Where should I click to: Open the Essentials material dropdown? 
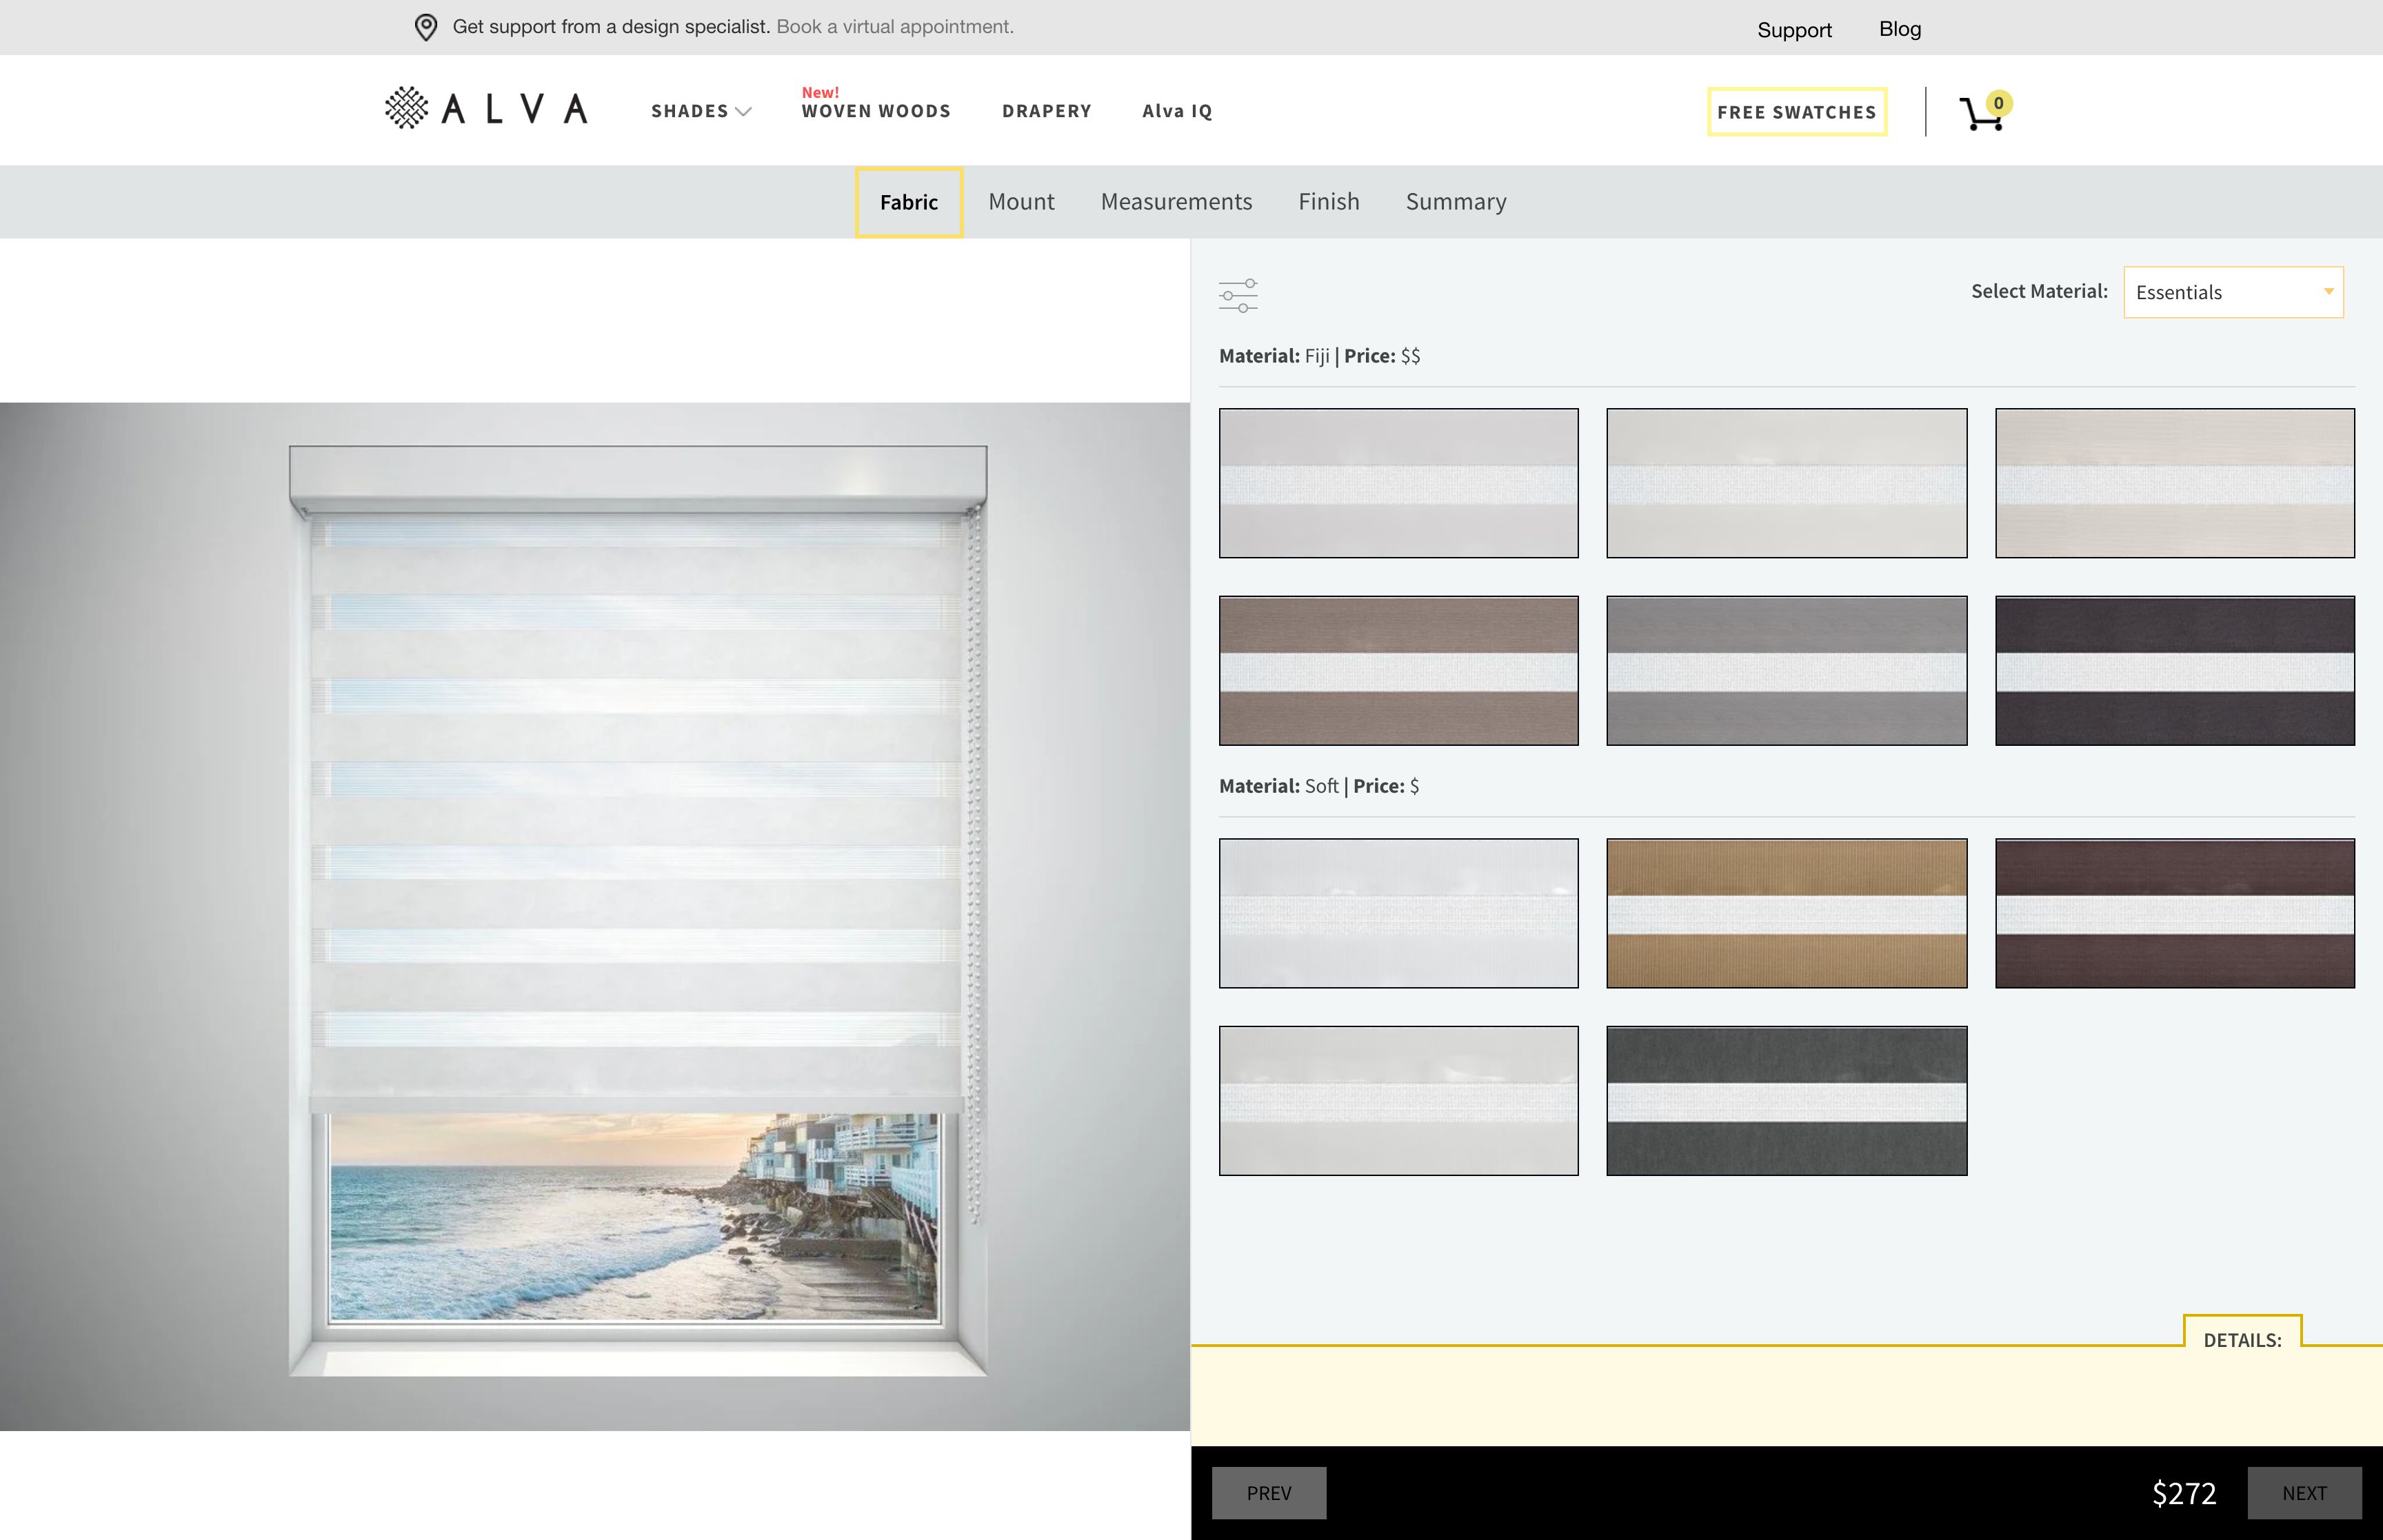[x=2232, y=292]
